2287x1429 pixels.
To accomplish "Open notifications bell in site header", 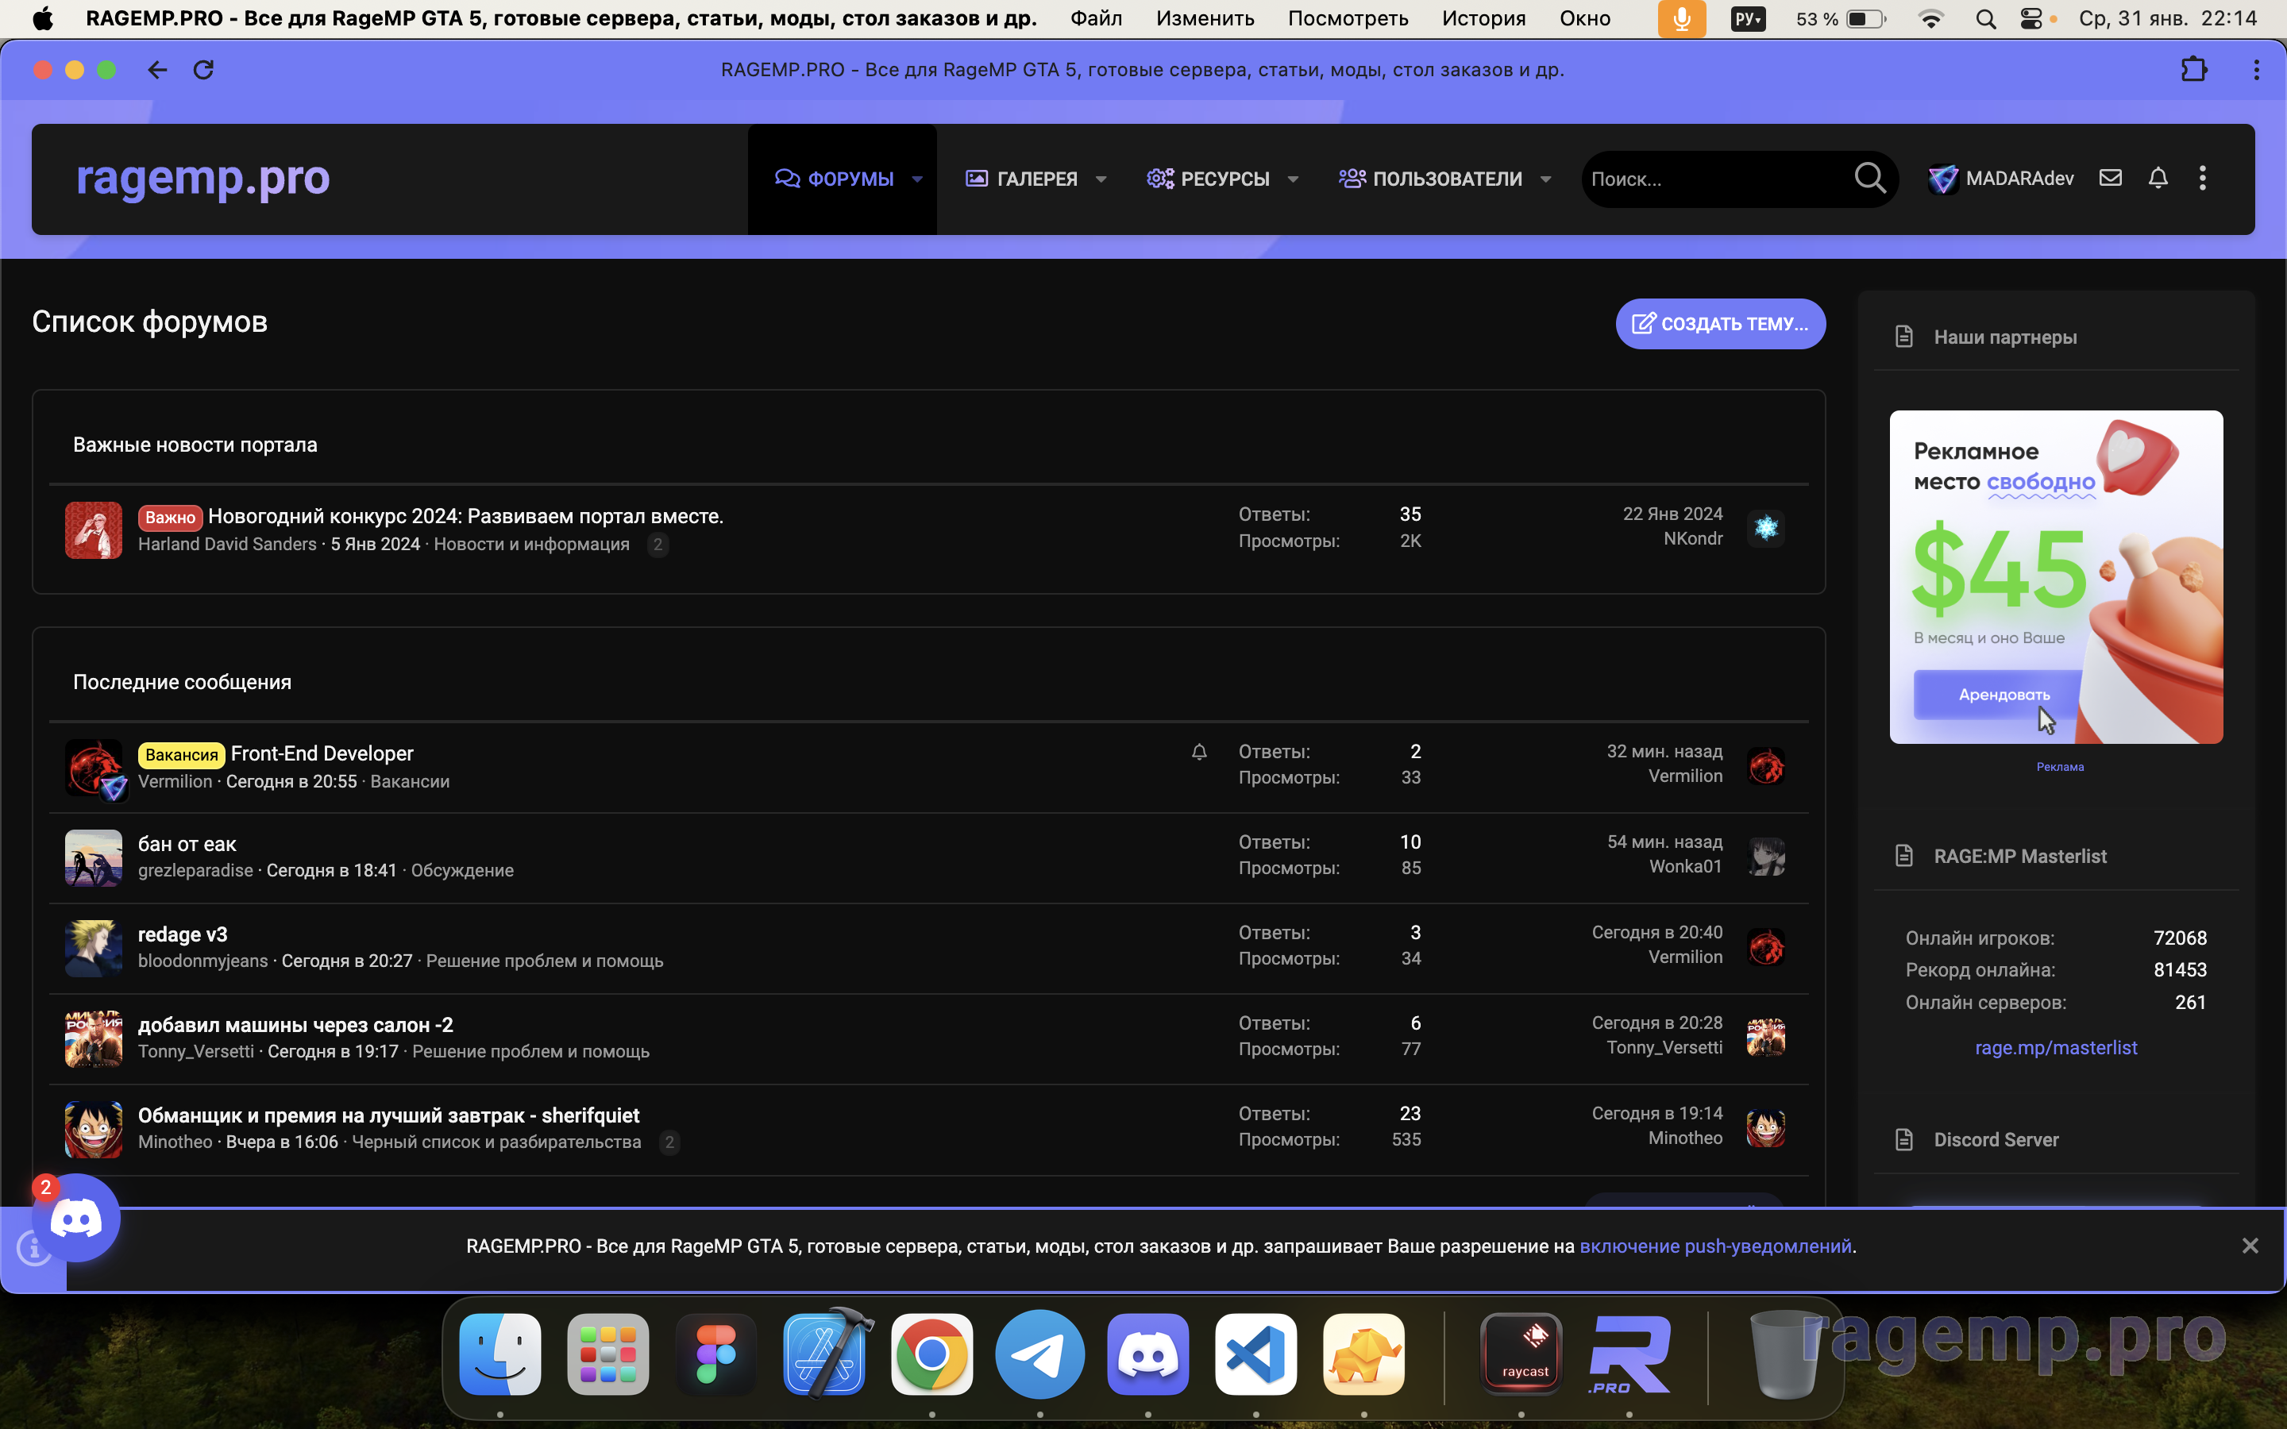I will [x=2158, y=178].
